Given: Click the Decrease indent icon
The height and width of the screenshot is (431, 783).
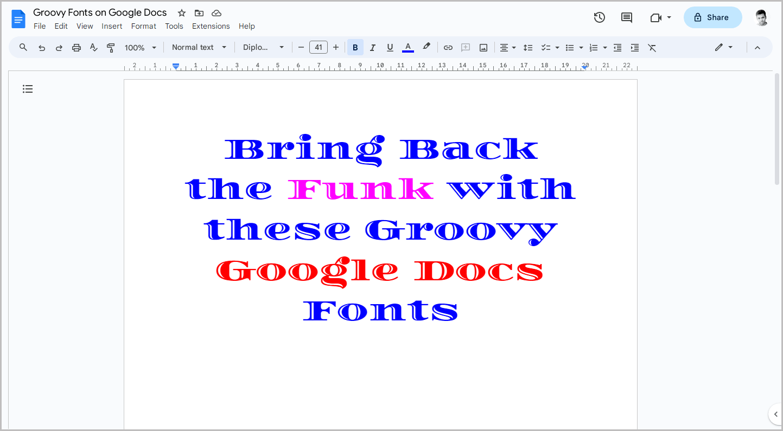Looking at the screenshot, I should coord(617,47).
